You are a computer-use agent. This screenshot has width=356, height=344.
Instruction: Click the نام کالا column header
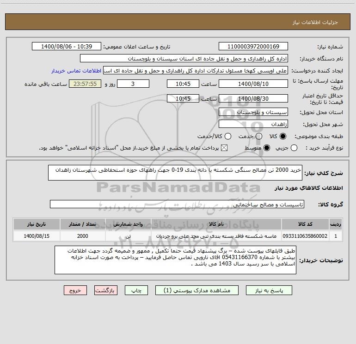[x=216, y=224]
